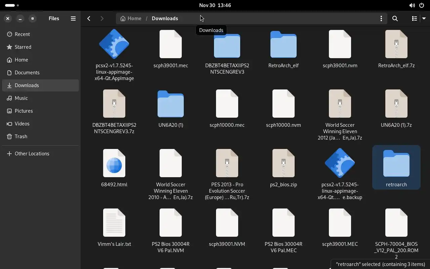The height and width of the screenshot is (269, 430).
Task: Select the 68492.html web file icon
Action: tap(114, 163)
